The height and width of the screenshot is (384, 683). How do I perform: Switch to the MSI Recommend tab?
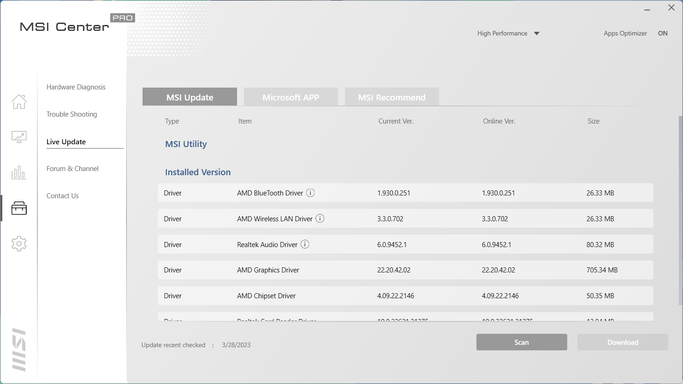[x=392, y=97]
